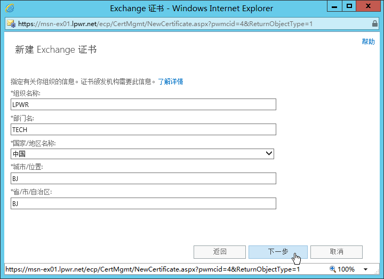Click the 取消 button
This screenshot has width=384, height=279.
[x=337, y=252]
